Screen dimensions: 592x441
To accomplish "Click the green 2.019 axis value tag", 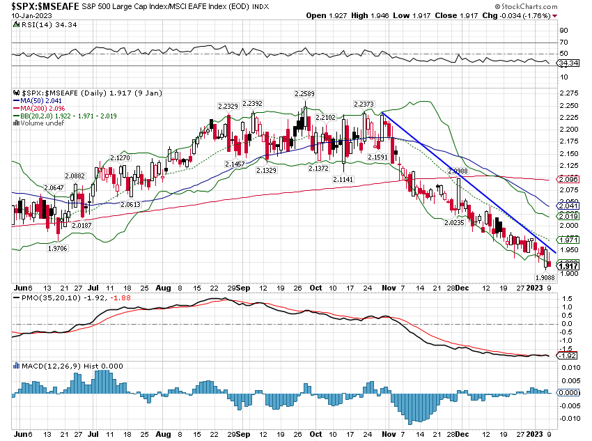I will [568, 216].
